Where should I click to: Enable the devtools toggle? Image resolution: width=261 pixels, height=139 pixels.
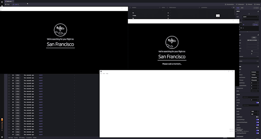point(257,128)
